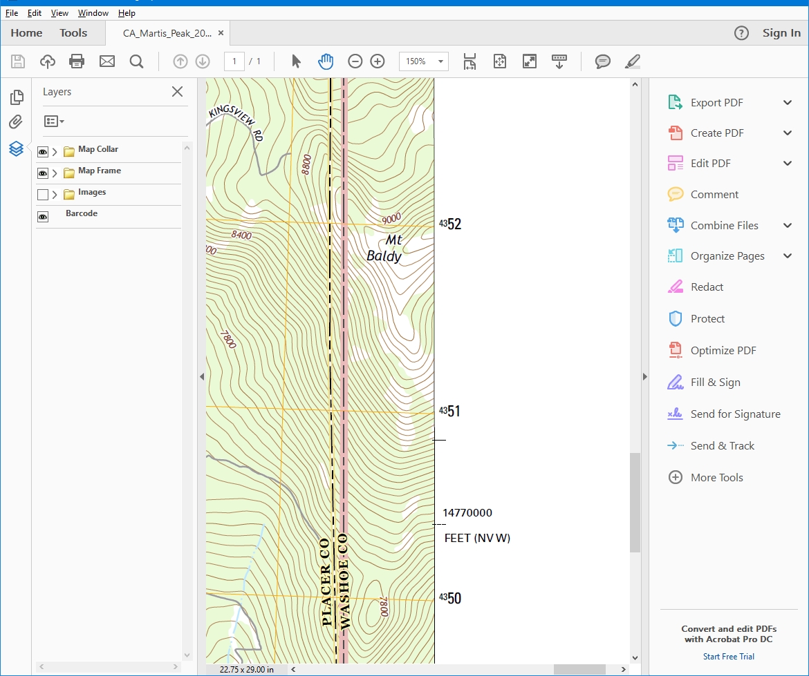Add a comment with sticky note tool
The width and height of the screenshot is (809, 676).
603,61
